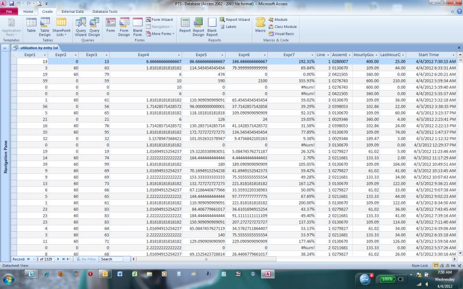463x289 pixels.
Task: Launch the Query Wizard
Action: (x=80, y=27)
